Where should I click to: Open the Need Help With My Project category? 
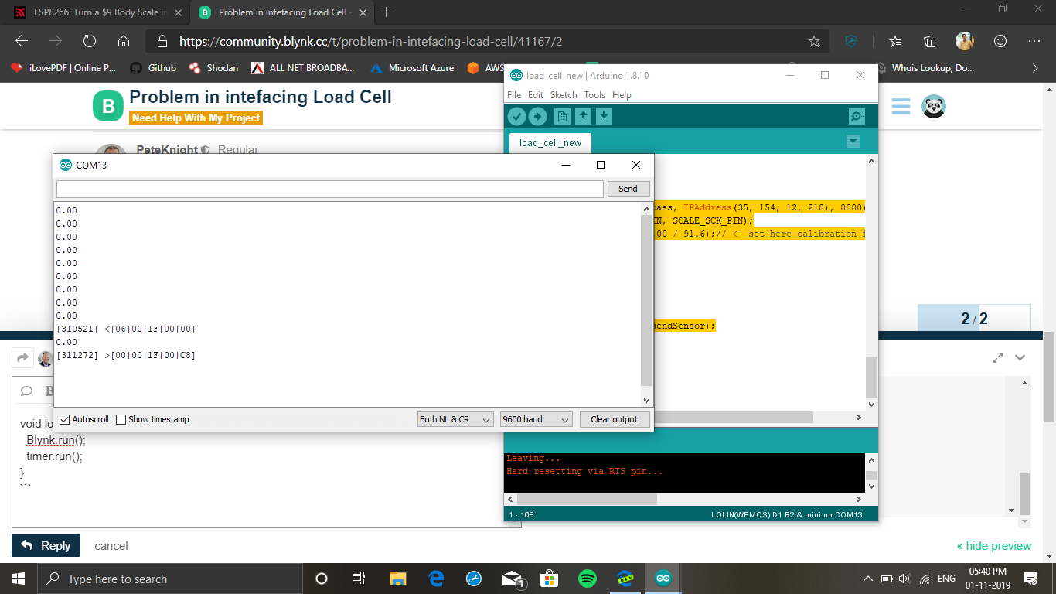[196, 118]
